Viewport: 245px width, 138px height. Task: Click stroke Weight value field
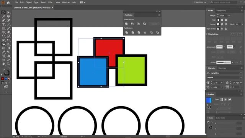[x=224, y=15]
